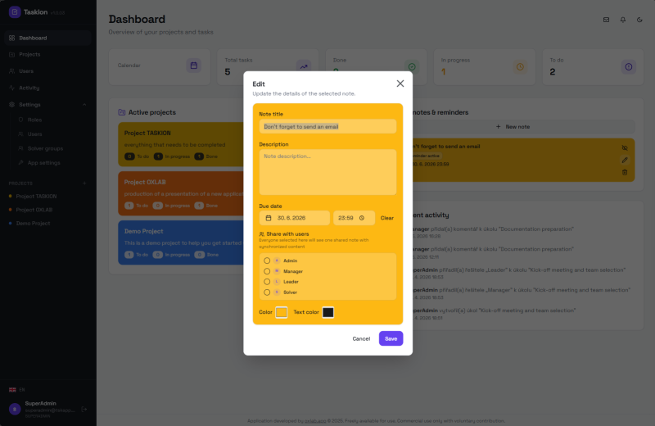Image resolution: width=655 pixels, height=426 pixels.
Task: Open Users in the sidebar
Action: 48,71
